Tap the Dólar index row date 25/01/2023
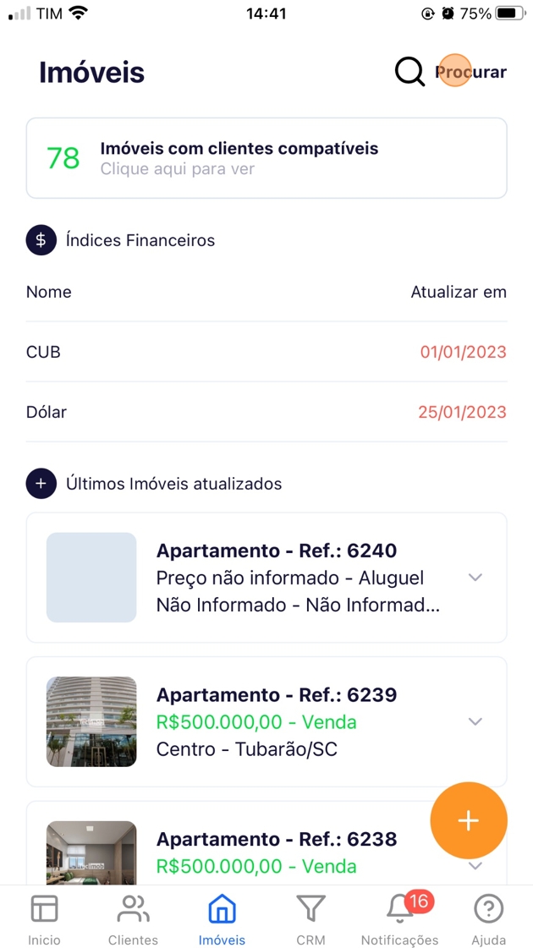The width and height of the screenshot is (533, 948). [x=462, y=412]
